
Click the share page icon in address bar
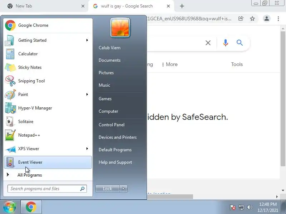coord(241,19)
